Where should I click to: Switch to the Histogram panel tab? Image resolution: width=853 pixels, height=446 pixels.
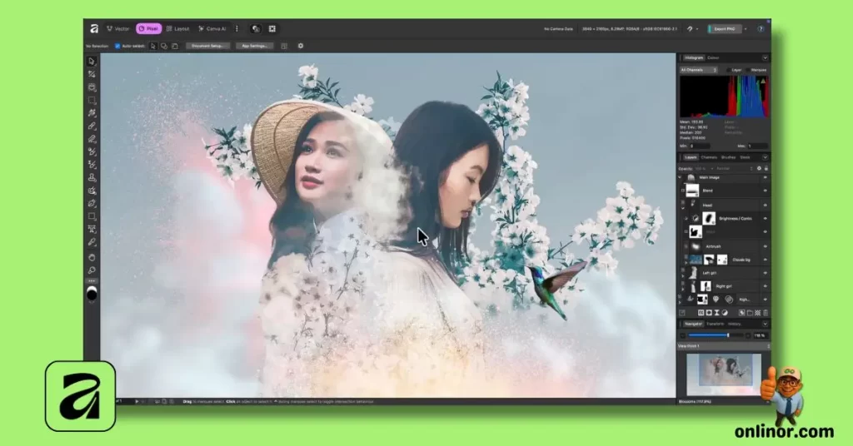coord(694,57)
